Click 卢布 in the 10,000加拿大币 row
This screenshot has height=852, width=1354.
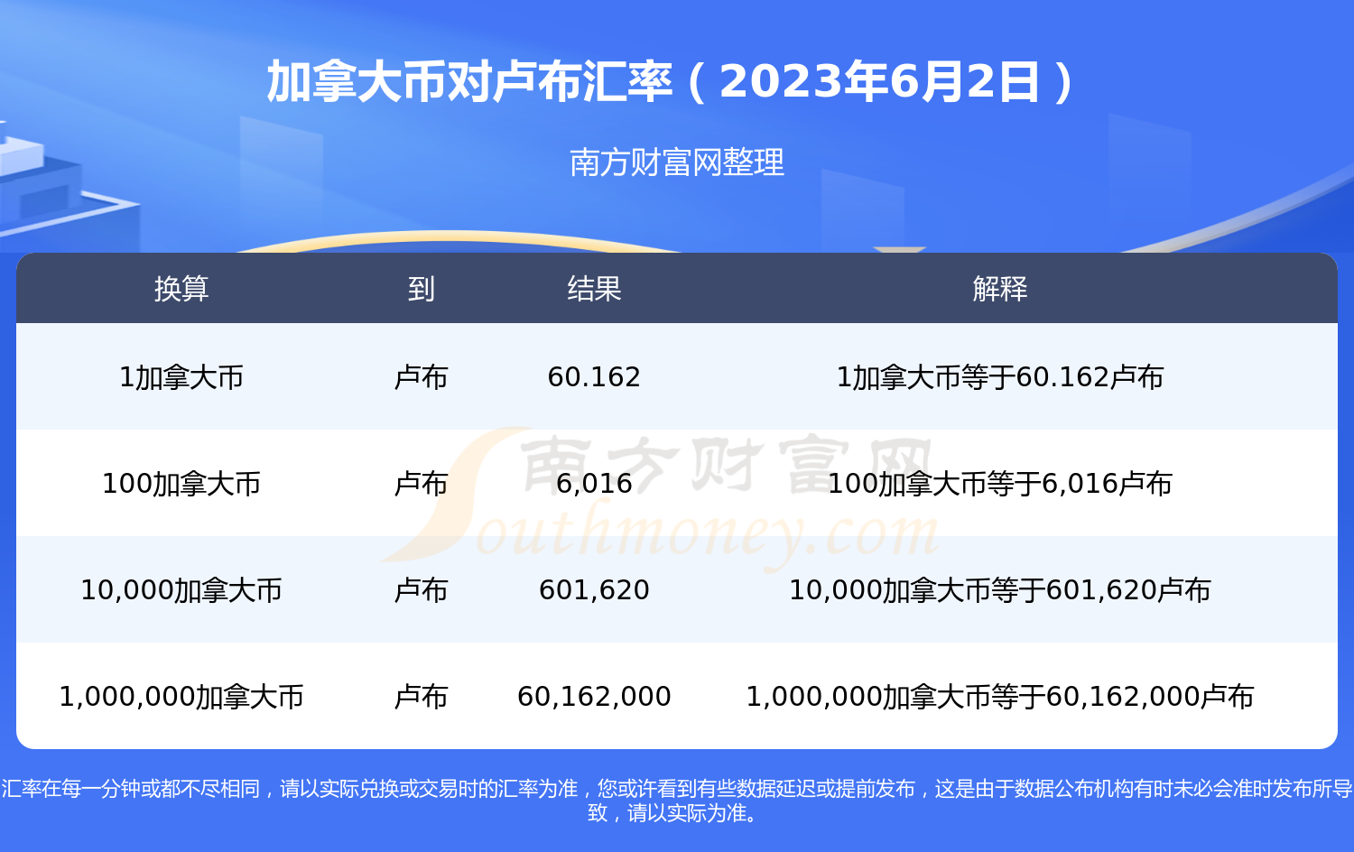click(x=421, y=590)
